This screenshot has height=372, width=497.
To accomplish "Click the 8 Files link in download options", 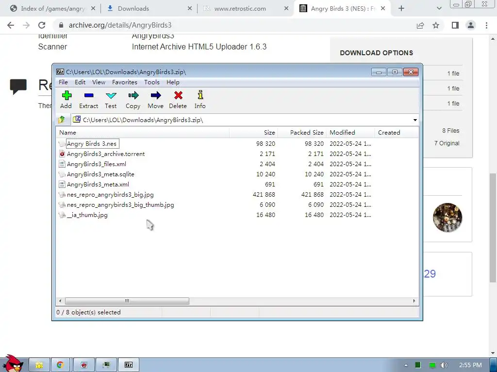I will [x=451, y=131].
